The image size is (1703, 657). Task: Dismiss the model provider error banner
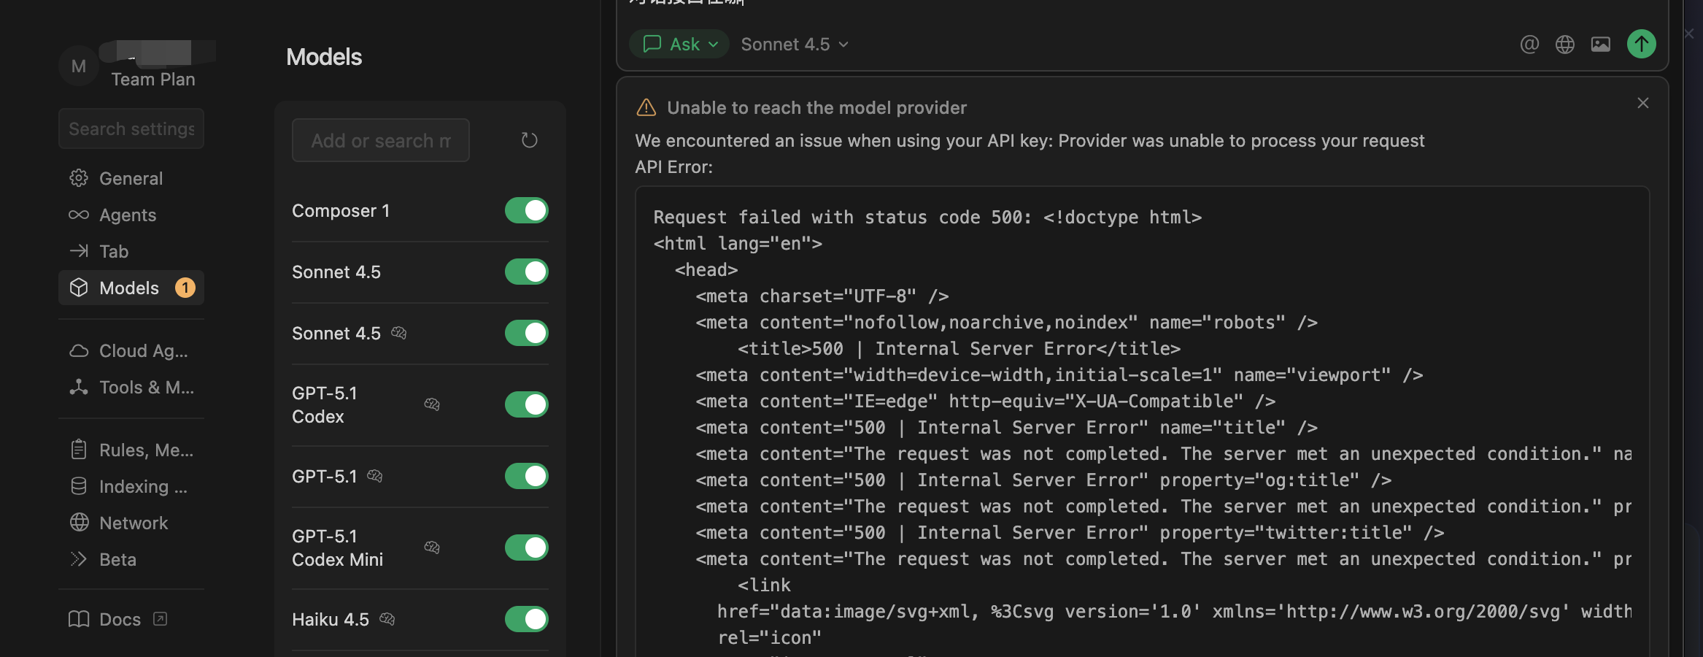click(1643, 103)
